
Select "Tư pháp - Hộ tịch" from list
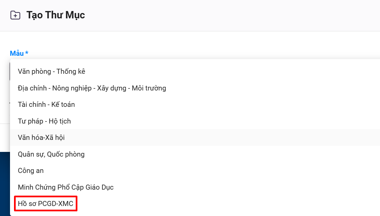[x=44, y=121]
